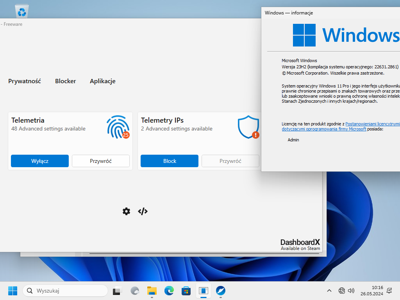Open clock and date 10:16 flyout
Image resolution: width=400 pixels, height=300 pixels.
(x=372, y=291)
